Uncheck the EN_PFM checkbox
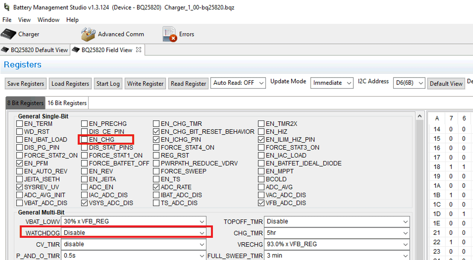Screen dimensions: 473x260 [19, 163]
